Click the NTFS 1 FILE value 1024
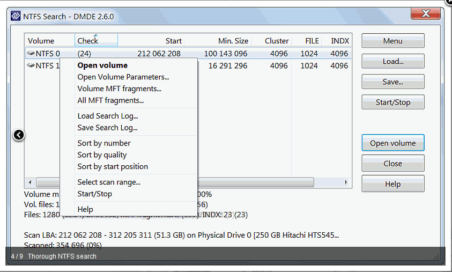 tap(309, 66)
